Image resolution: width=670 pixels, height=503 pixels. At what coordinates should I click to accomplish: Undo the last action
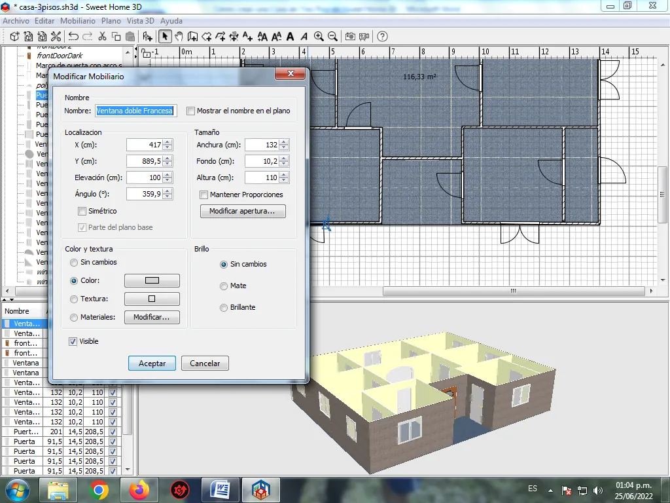tap(73, 37)
